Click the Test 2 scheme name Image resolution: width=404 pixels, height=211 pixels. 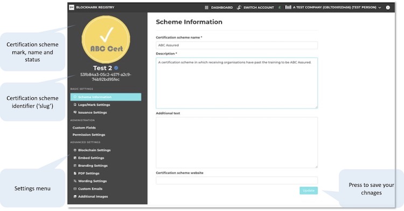(102, 68)
